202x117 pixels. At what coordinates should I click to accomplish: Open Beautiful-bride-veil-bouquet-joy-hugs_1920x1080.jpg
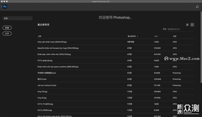click(x=58, y=48)
